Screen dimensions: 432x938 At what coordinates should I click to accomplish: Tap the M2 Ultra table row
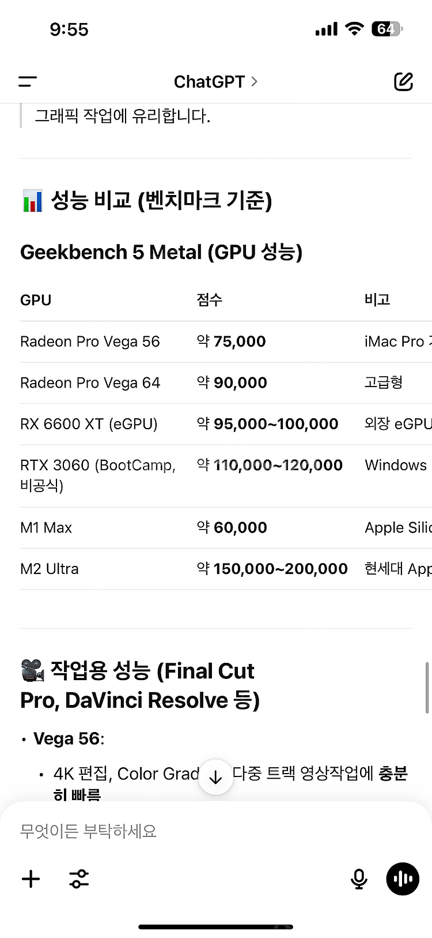click(226, 569)
